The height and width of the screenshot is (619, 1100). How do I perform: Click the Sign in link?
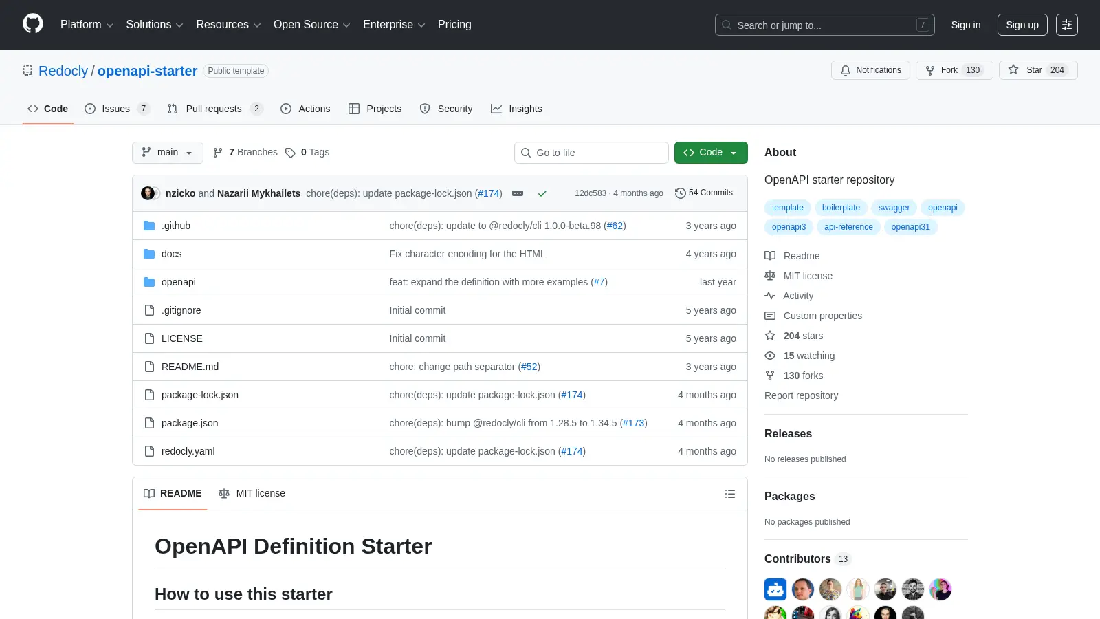click(x=966, y=25)
